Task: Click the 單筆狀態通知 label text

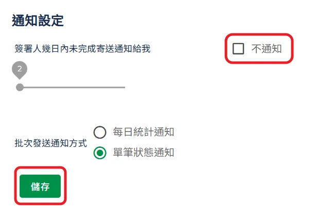Action: coord(144,153)
